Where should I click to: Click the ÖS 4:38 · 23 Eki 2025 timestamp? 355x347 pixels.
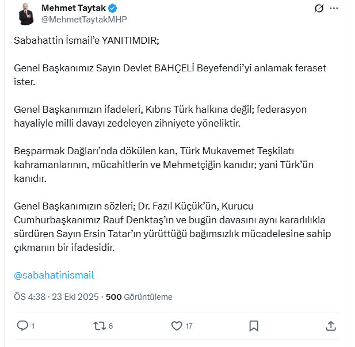point(56,297)
